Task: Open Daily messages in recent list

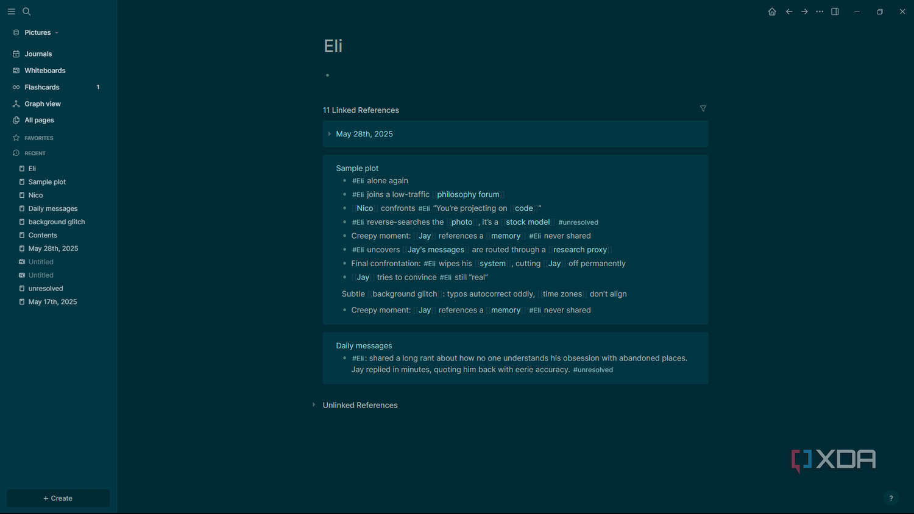Action: (x=53, y=209)
